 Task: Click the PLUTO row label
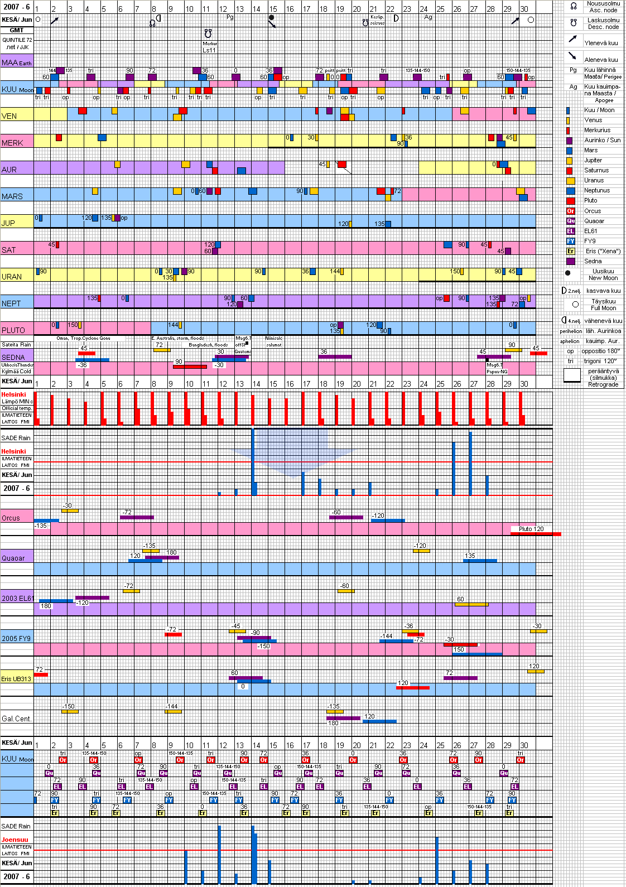[x=13, y=330]
